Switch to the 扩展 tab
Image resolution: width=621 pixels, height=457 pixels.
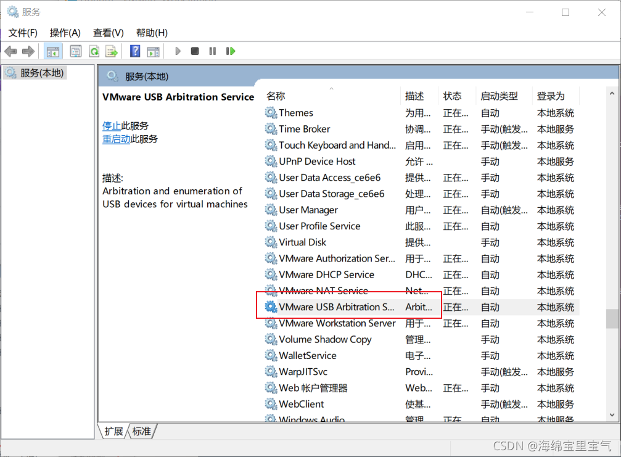113,431
